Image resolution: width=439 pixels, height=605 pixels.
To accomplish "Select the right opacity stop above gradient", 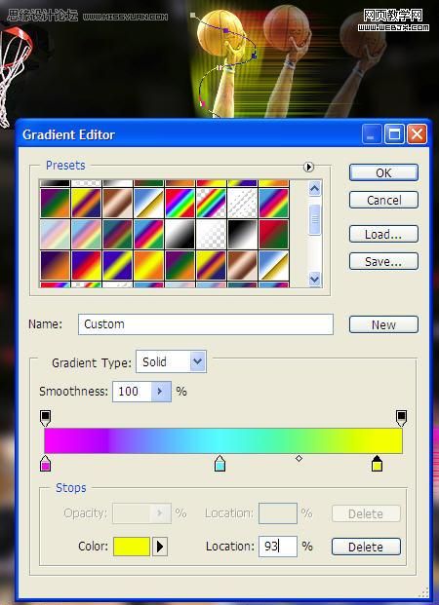I will (402, 418).
